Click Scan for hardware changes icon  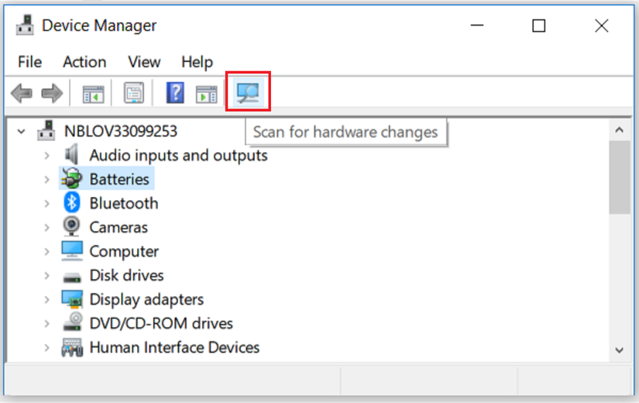pyautogui.click(x=248, y=91)
